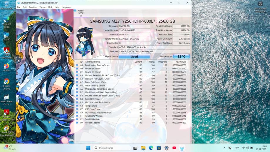Launch Google Chrome from the desktop
The height and width of the screenshot is (152, 270).
(6, 84)
